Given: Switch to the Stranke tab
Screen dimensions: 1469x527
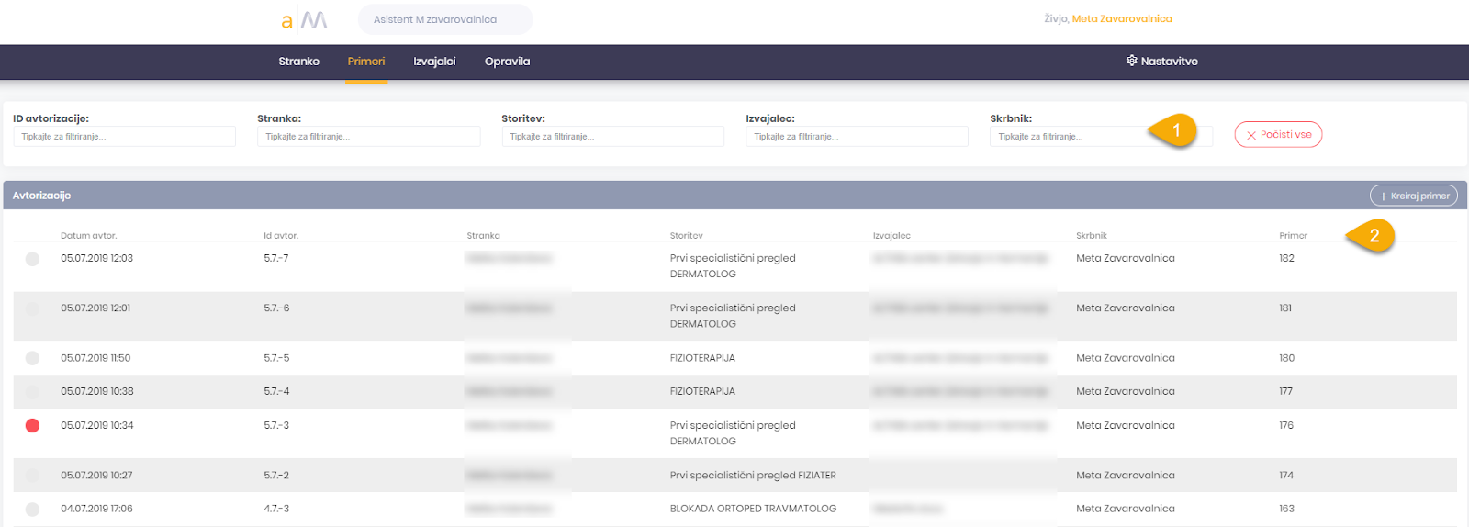Looking at the screenshot, I should click(x=298, y=62).
